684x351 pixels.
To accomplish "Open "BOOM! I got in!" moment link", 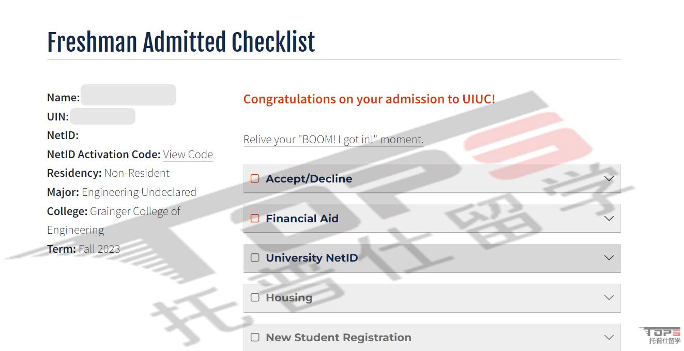I will (x=333, y=140).
